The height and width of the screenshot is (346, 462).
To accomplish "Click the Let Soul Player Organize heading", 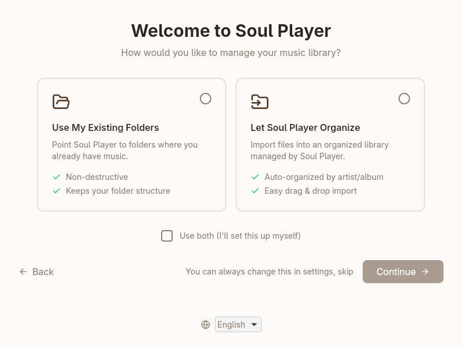I will point(305,127).
